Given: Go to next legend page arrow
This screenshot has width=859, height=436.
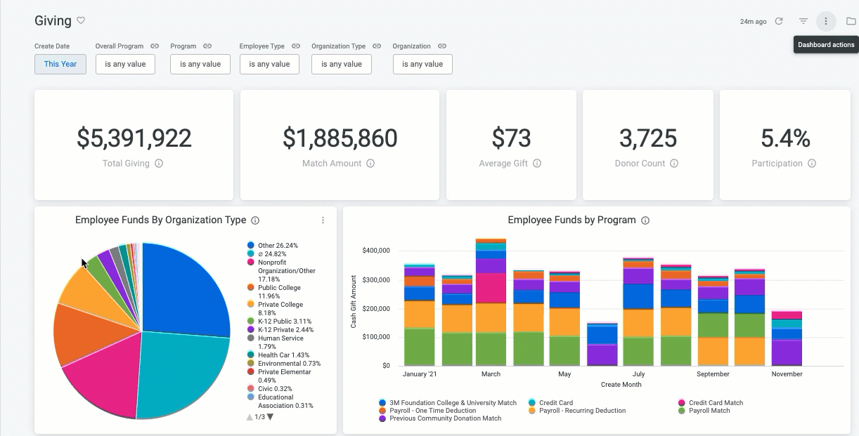Looking at the screenshot, I should point(271,417).
